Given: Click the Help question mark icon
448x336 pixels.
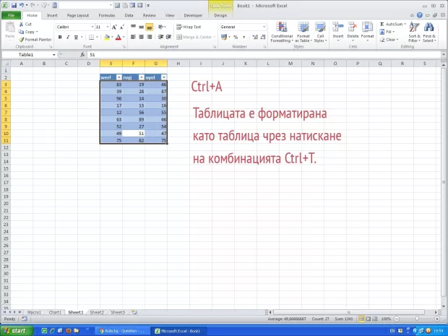Looking at the screenshot, I should pyautogui.click(x=419, y=15).
